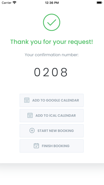Click 'START NEW BOOKING' text label

click(x=56, y=131)
